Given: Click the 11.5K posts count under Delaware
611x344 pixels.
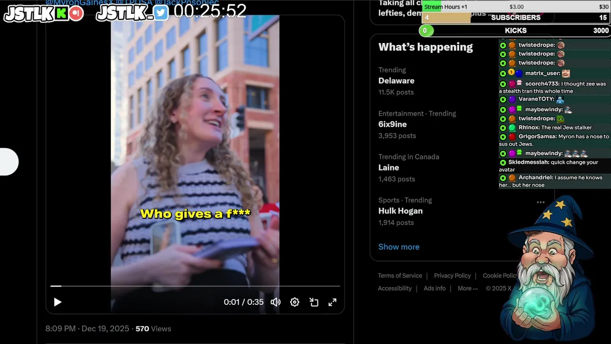Looking at the screenshot, I should (396, 92).
